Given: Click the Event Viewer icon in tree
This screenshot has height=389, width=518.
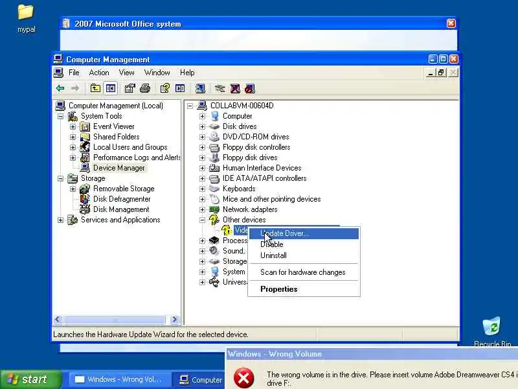Looking at the screenshot, I should pos(85,126).
